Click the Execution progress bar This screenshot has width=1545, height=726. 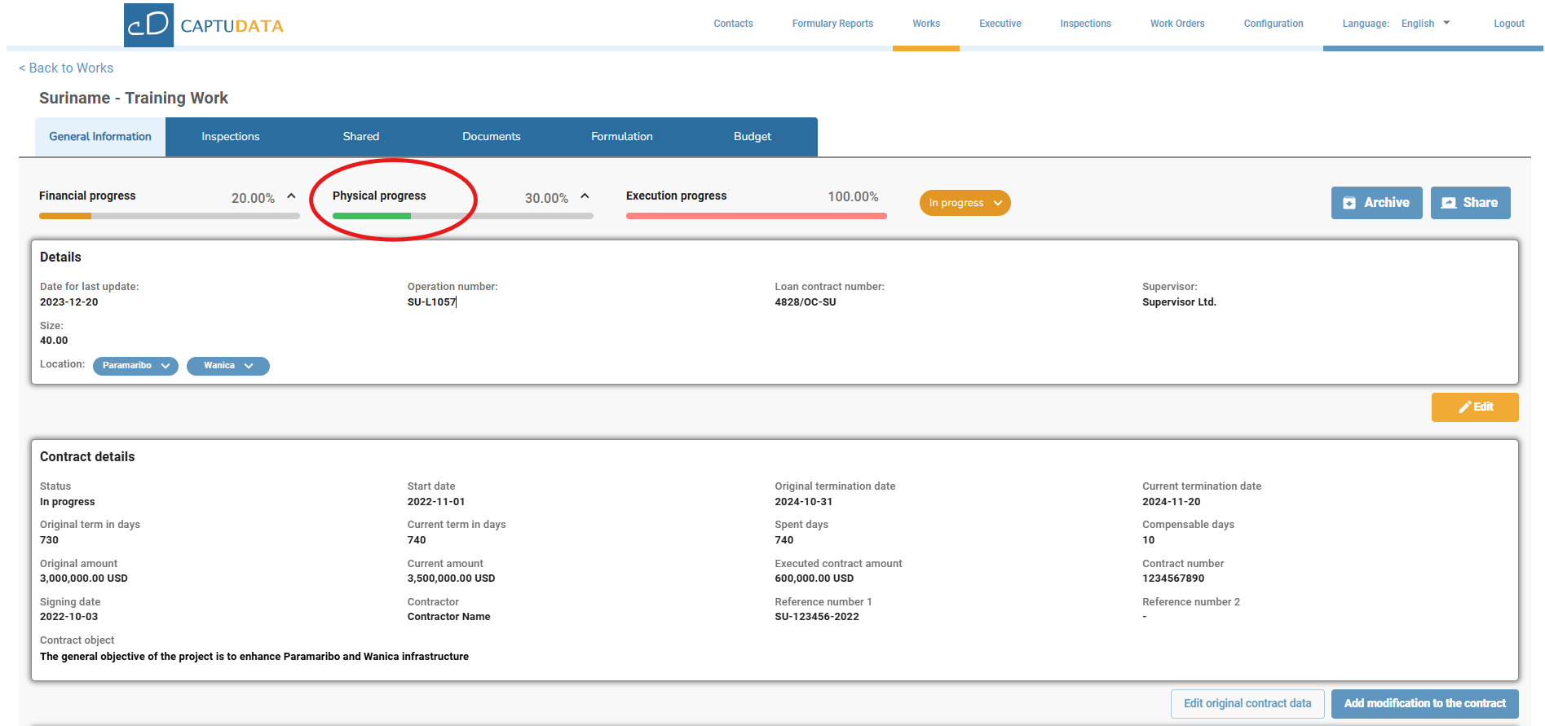pyautogui.click(x=756, y=216)
